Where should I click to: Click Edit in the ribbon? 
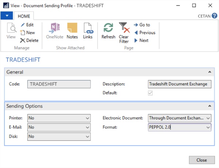[x=27, y=25]
